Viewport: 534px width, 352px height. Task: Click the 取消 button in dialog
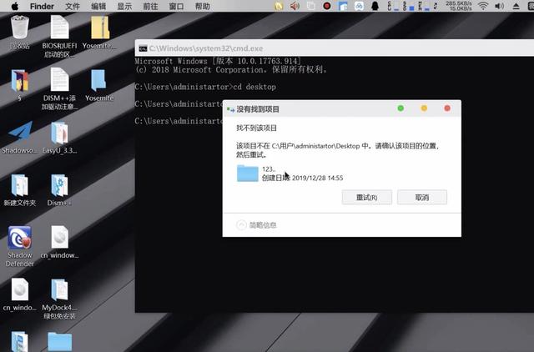[x=421, y=198]
